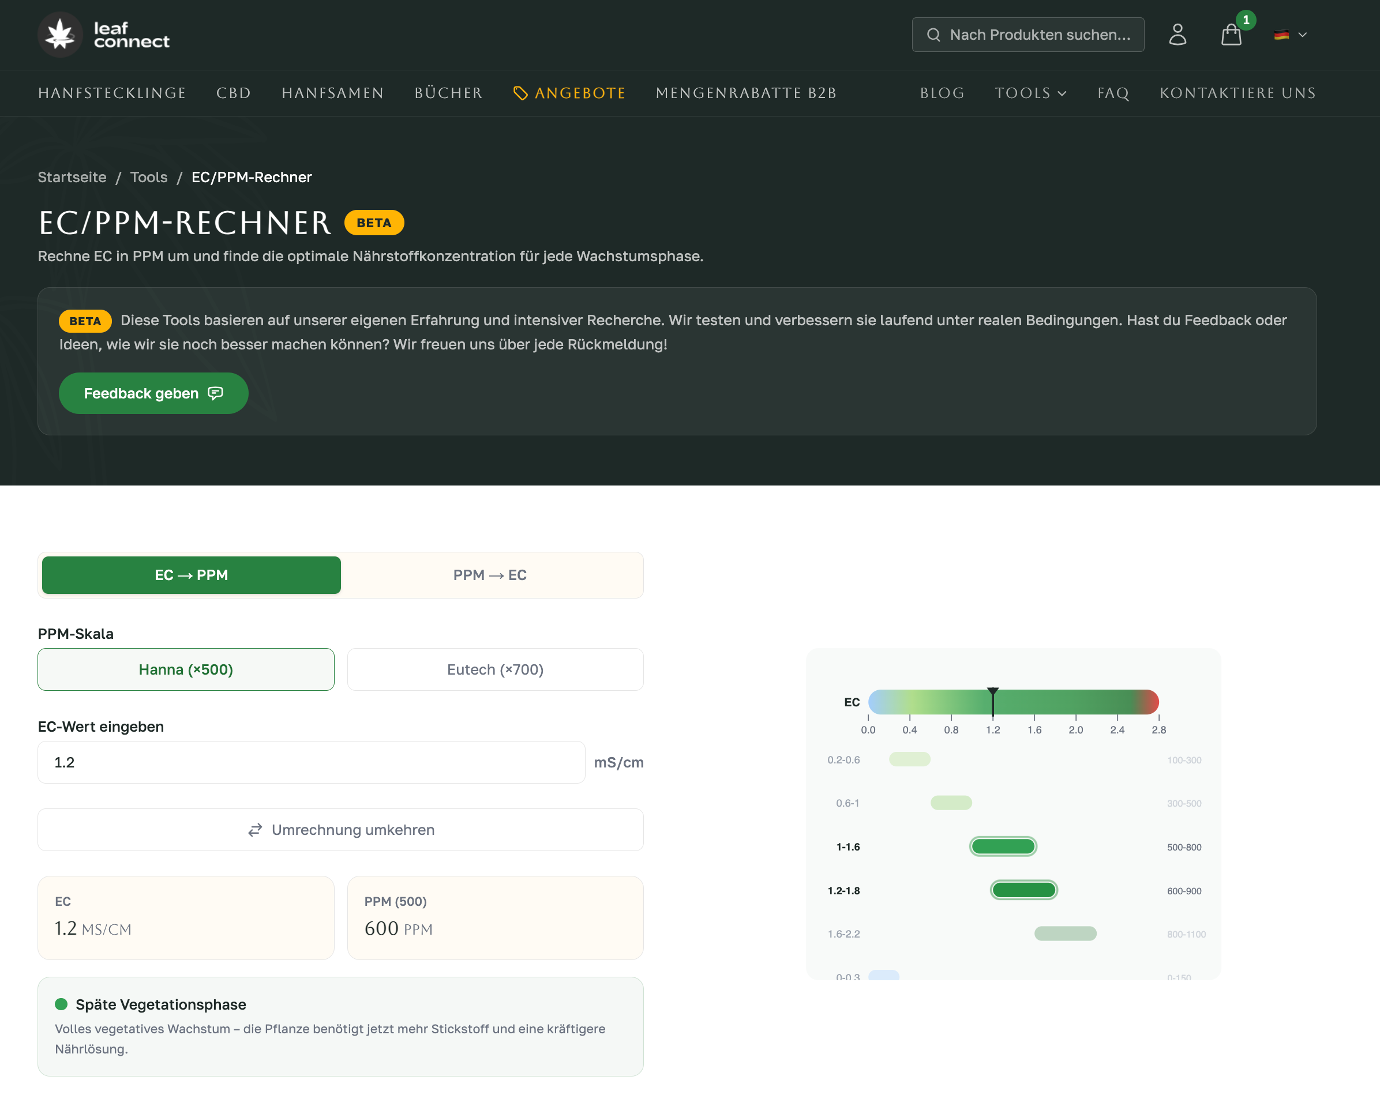
Task: Focus the EC-Wert eingeben input field
Action: (x=311, y=762)
